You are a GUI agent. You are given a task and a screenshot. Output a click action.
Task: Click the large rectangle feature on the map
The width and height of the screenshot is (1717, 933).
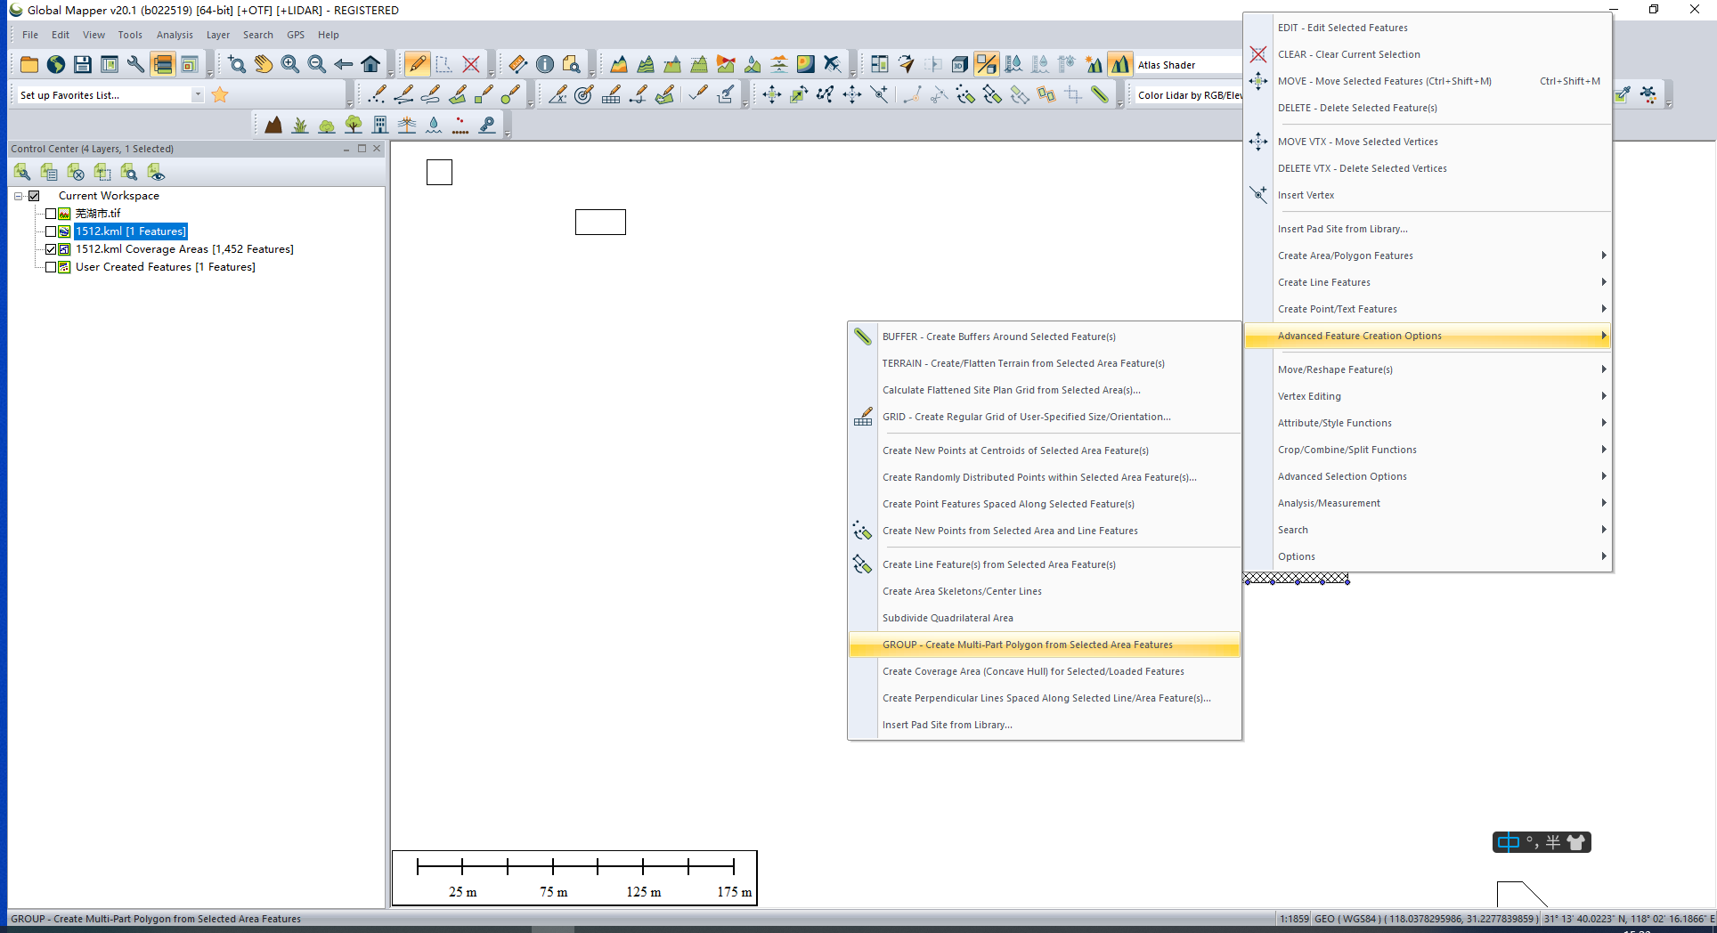pyautogui.click(x=600, y=222)
